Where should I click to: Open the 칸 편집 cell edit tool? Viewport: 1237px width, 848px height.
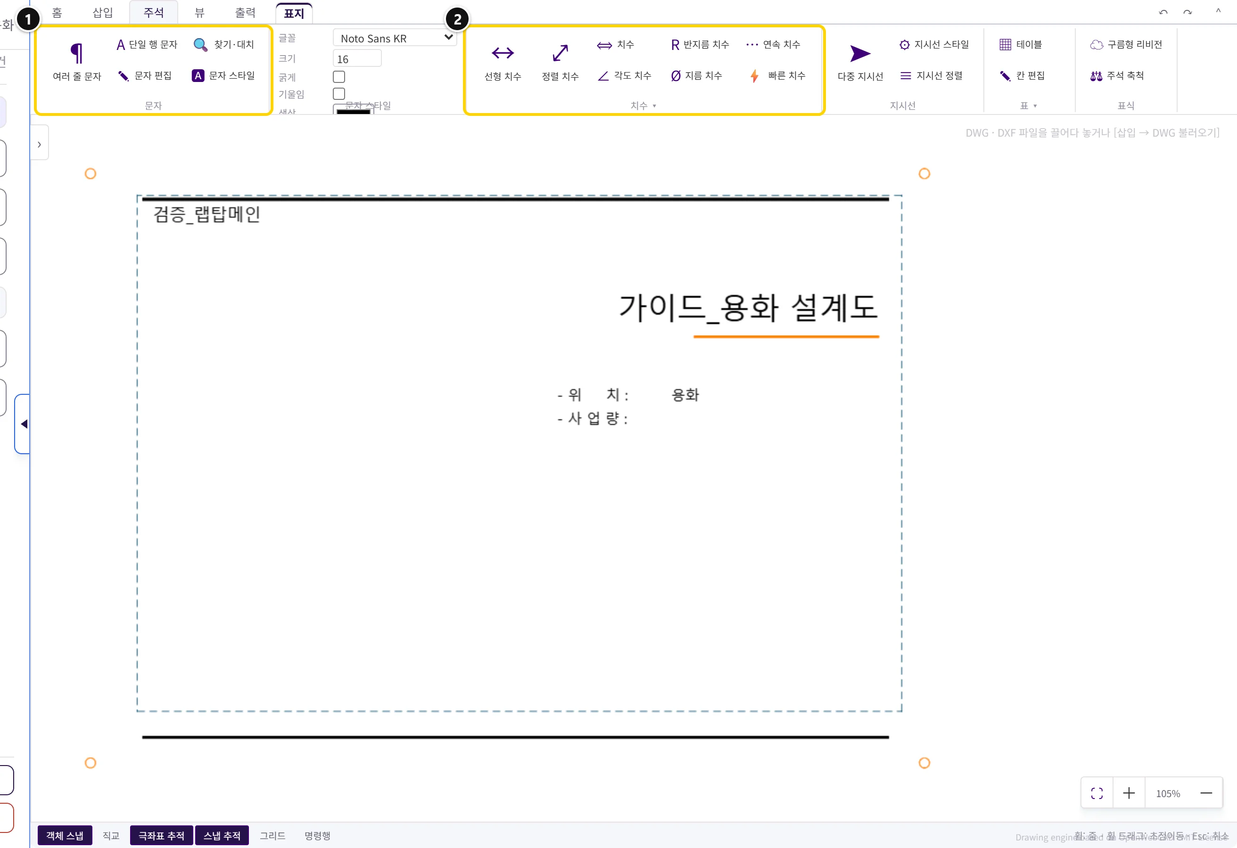coord(1022,75)
